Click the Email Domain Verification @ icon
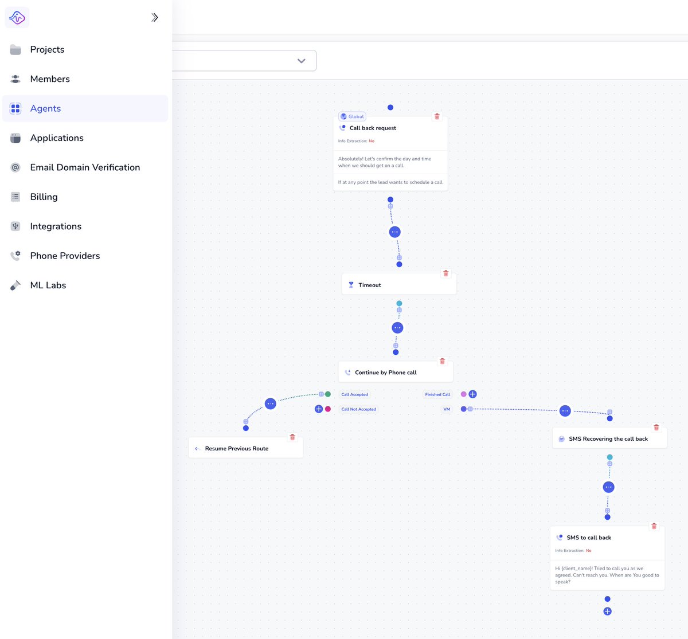Viewport: 688px width, 639px height. 15,167
